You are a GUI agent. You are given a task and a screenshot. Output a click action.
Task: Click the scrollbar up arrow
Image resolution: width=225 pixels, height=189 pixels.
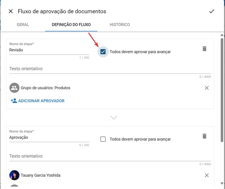[x=222, y=35]
